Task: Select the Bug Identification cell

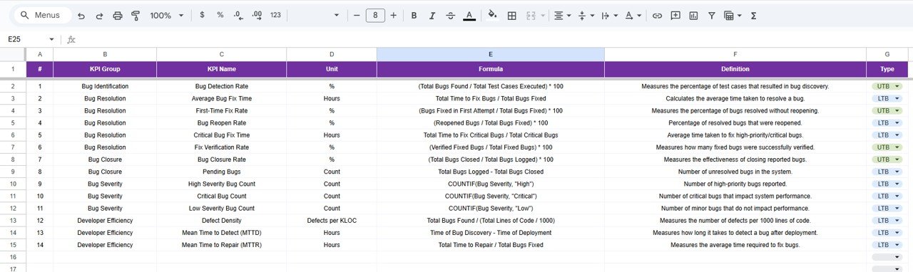Action: click(x=105, y=86)
